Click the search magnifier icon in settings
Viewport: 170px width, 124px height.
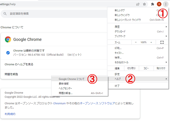point(5,14)
